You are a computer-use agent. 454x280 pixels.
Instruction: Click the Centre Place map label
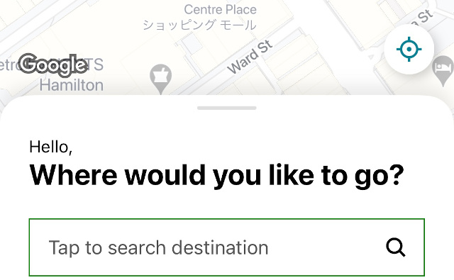point(221,9)
